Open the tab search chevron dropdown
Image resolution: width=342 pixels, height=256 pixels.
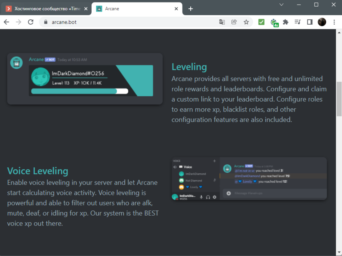[x=282, y=5]
